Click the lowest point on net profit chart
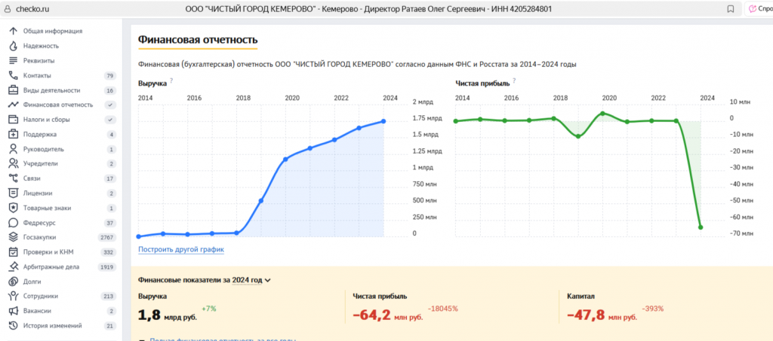Image resolution: width=773 pixels, height=341 pixels. coord(701,227)
